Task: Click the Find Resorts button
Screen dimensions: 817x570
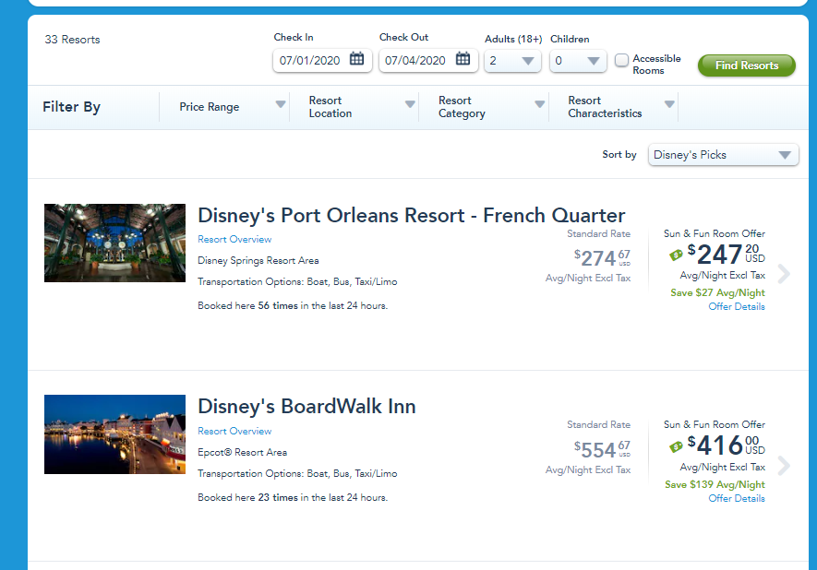Action: (x=746, y=65)
